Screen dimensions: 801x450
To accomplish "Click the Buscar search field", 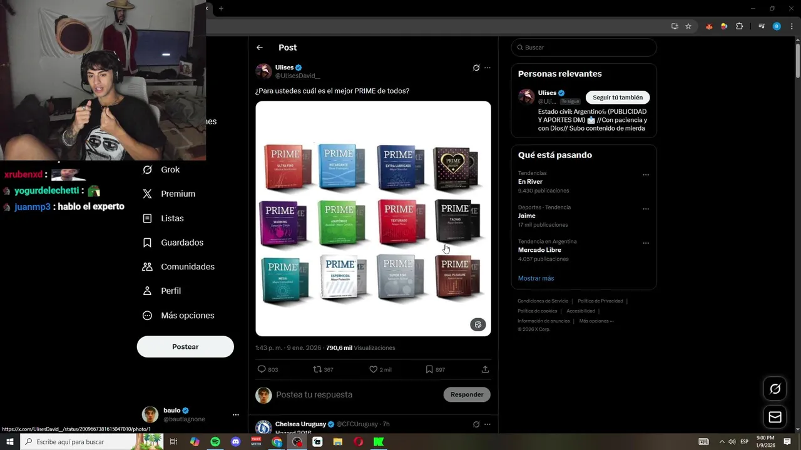I will click(x=584, y=47).
